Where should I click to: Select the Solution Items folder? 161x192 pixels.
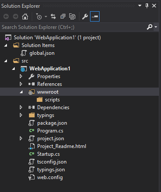coord(38,45)
